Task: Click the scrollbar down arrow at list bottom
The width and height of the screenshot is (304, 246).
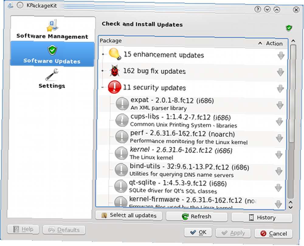Action: tap(291, 207)
